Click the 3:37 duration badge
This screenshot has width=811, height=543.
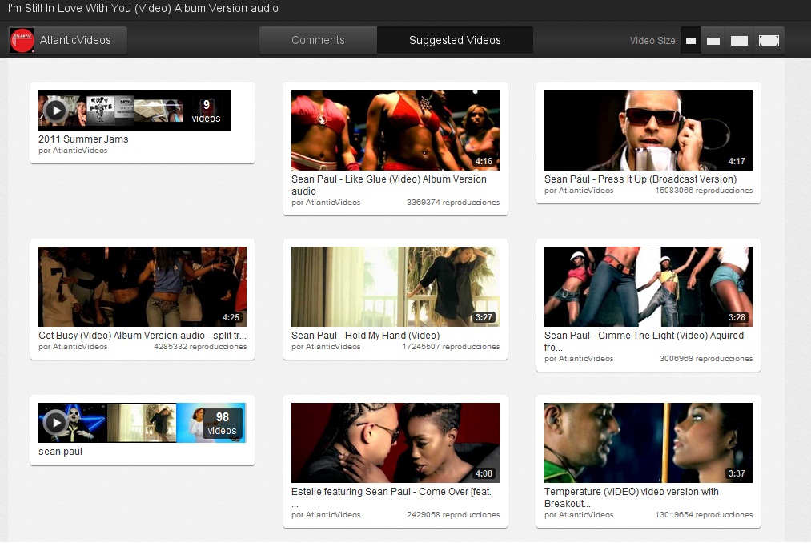click(x=737, y=474)
